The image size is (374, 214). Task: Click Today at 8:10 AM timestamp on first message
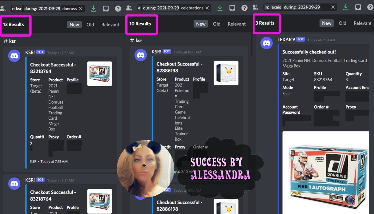click(187, 52)
